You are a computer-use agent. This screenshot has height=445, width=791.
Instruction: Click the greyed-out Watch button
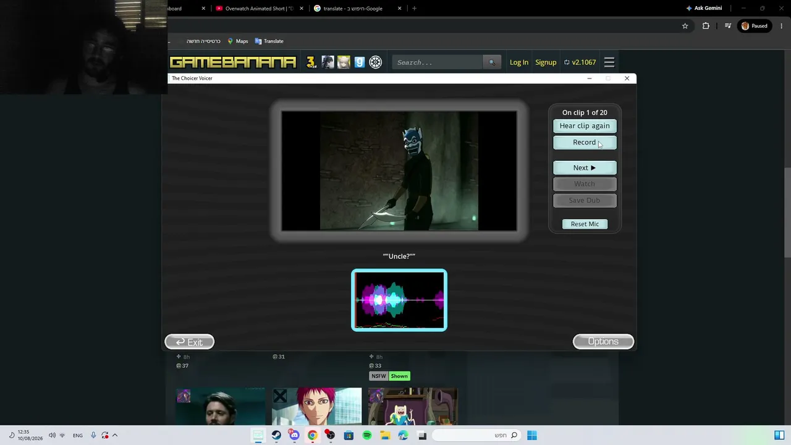(585, 184)
